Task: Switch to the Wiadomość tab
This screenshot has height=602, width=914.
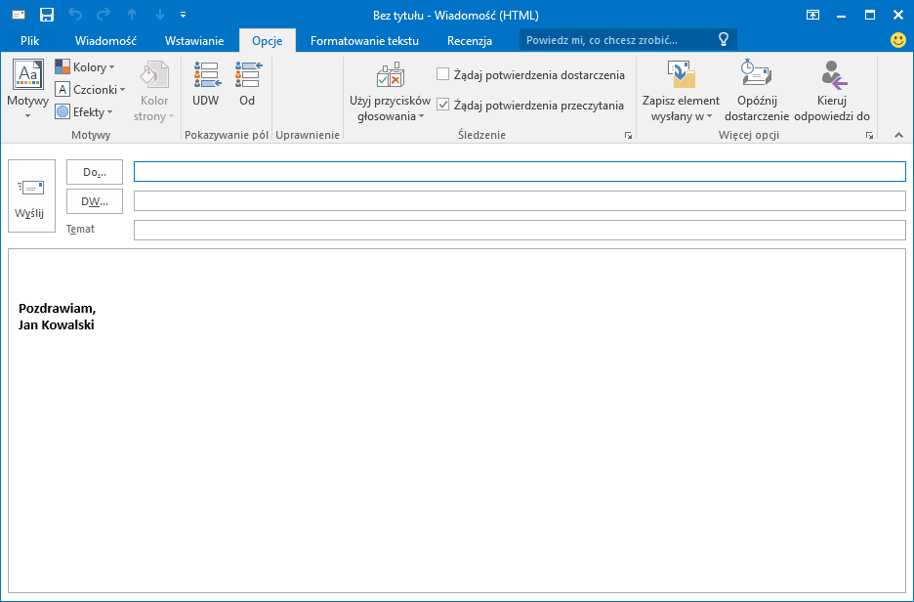Action: tap(105, 41)
